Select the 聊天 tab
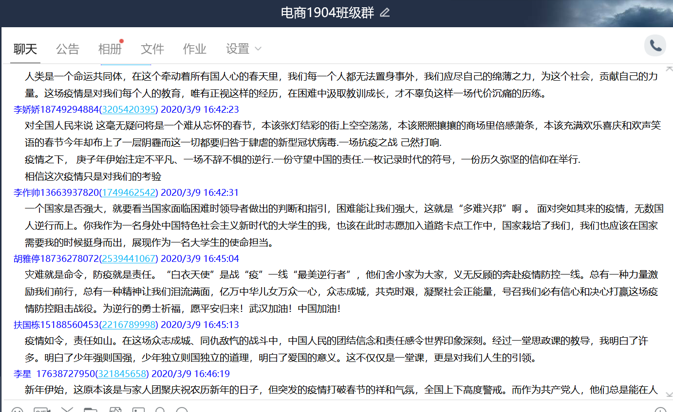This screenshot has width=673, height=412. [x=25, y=49]
